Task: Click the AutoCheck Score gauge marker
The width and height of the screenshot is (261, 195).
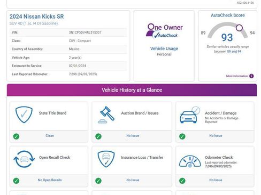Action: 239,28
